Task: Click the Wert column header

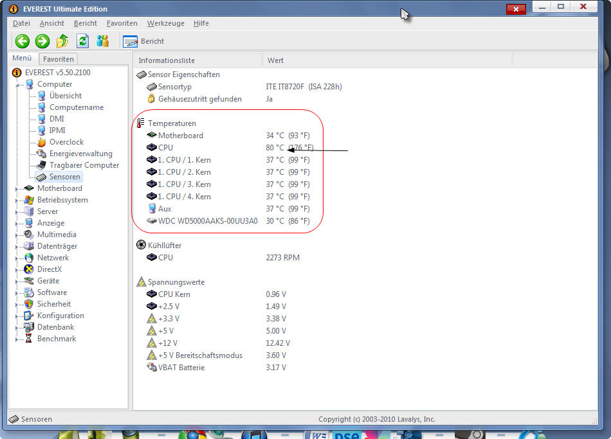Action: [387, 60]
